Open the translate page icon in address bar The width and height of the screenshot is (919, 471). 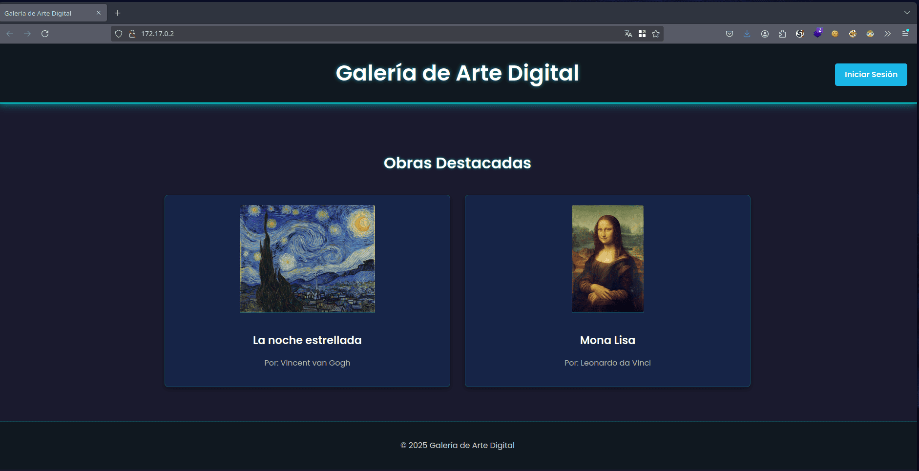(x=628, y=34)
